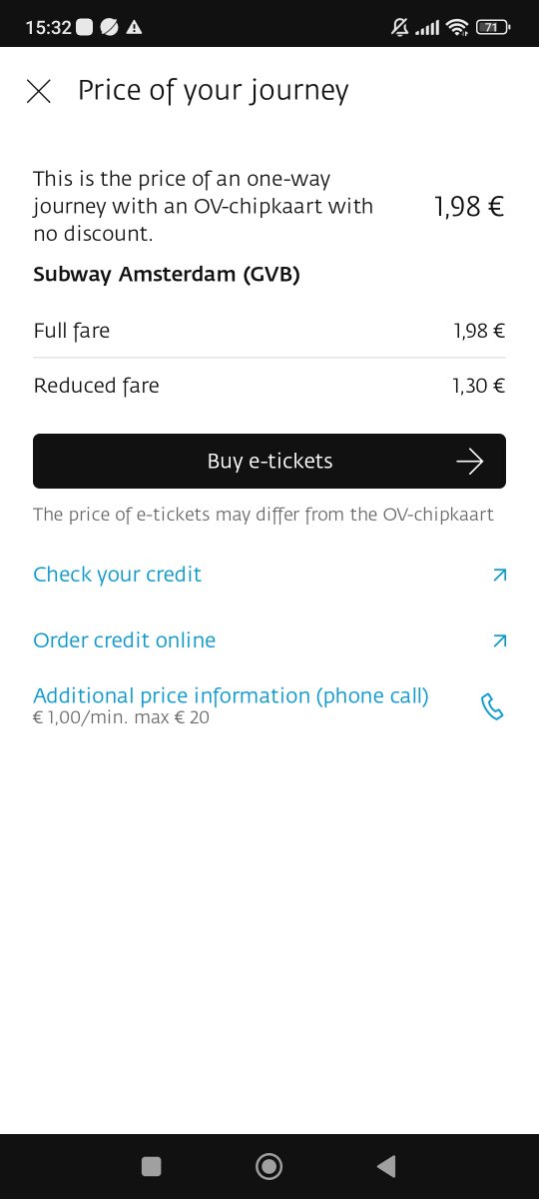Tap the warning triangle status icon
This screenshot has width=539, height=1199.
coord(135,27)
